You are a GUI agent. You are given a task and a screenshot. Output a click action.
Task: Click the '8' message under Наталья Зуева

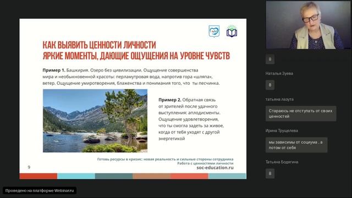[x=270, y=85]
